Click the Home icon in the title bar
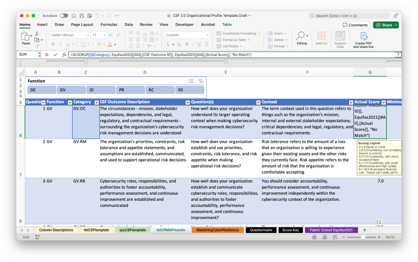 click(74, 16)
